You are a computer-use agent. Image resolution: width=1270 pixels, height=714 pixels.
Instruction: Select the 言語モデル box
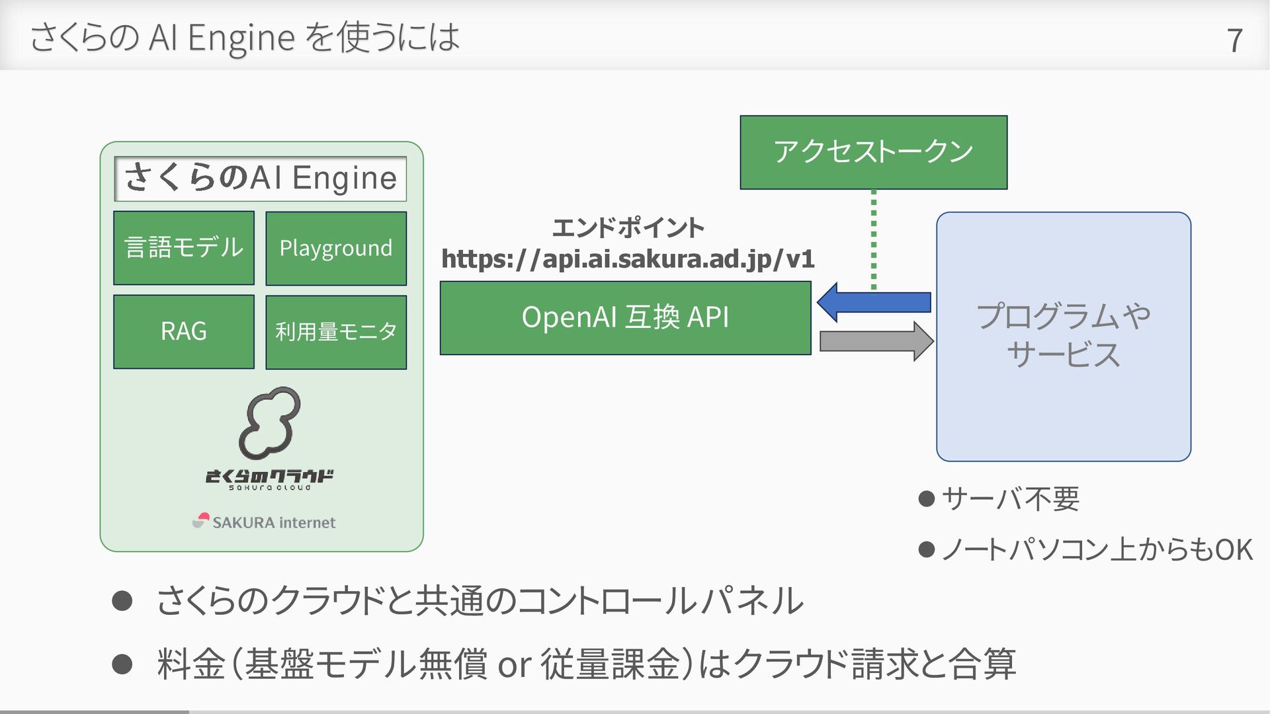[184, 248]
